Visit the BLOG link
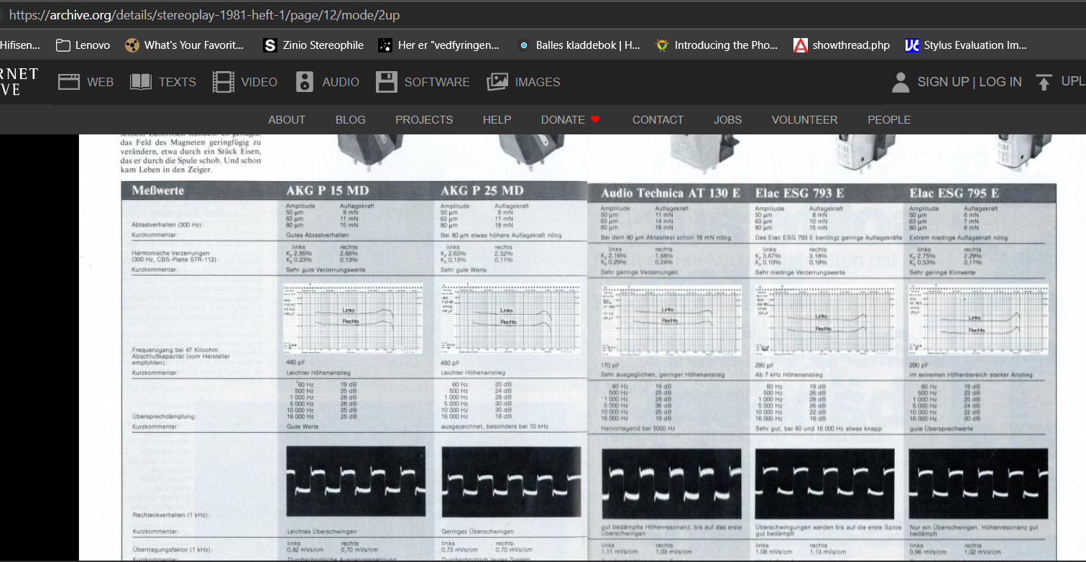Viewport: 1086px width, 562px height. pyautogui.click(x=351, y=120)
